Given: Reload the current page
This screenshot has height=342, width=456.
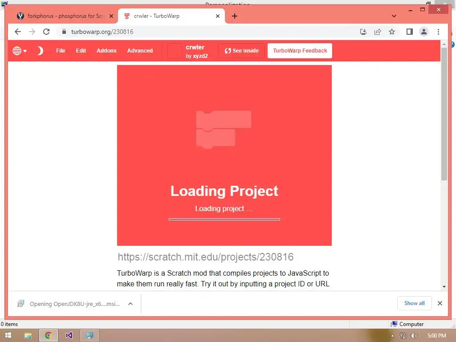Looking at the screenshot, I should [46, 32].
